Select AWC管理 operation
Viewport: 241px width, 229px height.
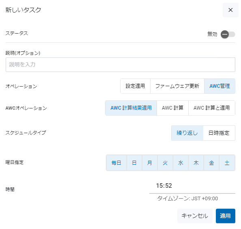click(219, 86)
